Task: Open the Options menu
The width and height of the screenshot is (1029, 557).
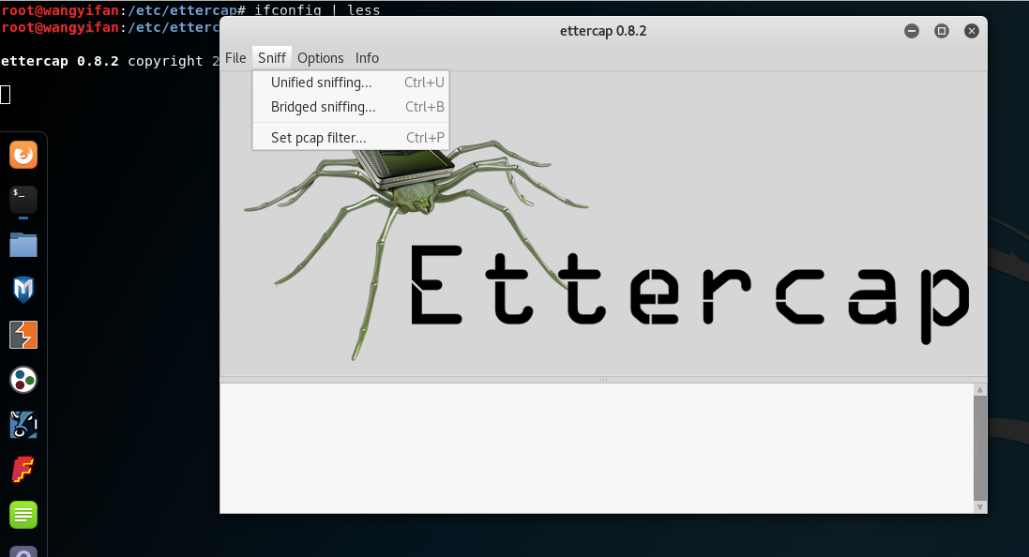Action: [x=321, y=58]
